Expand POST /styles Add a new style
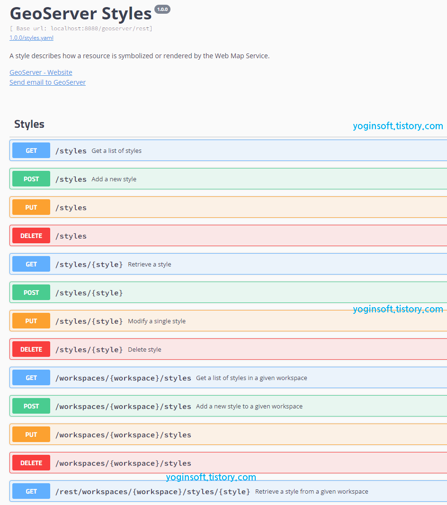Screen dimensions: 447x505 point(228,179)
